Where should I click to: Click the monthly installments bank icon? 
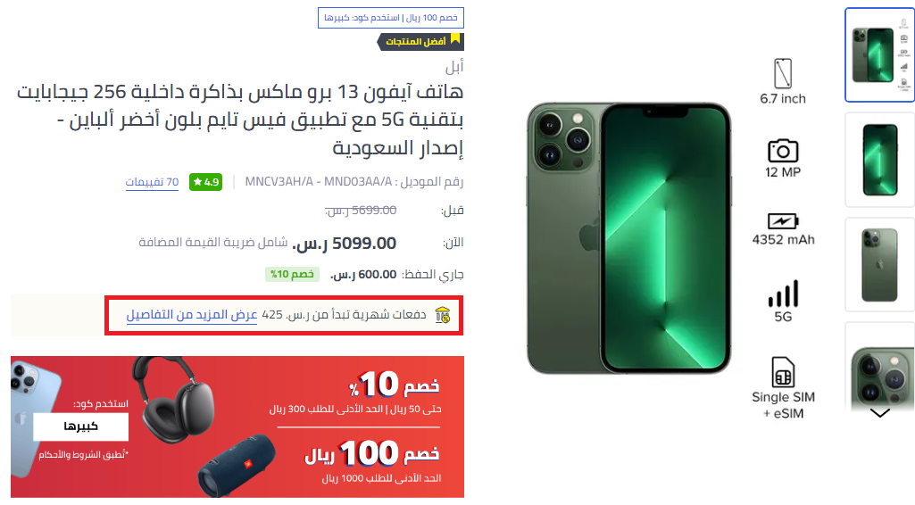coord(443,315)
